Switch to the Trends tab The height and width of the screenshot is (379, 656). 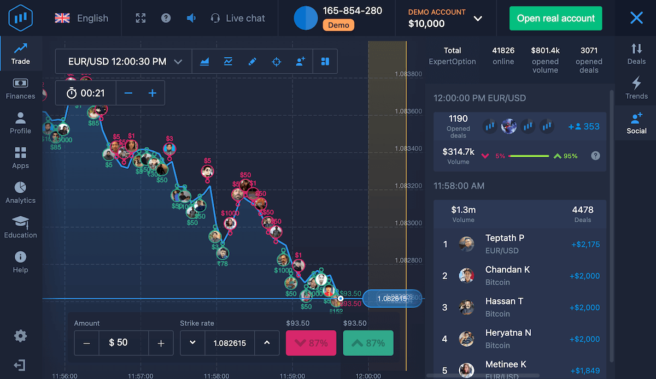636,87
